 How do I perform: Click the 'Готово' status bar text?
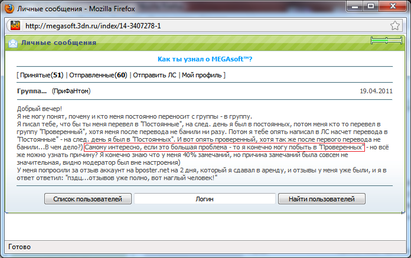click(x=19, y=247)
